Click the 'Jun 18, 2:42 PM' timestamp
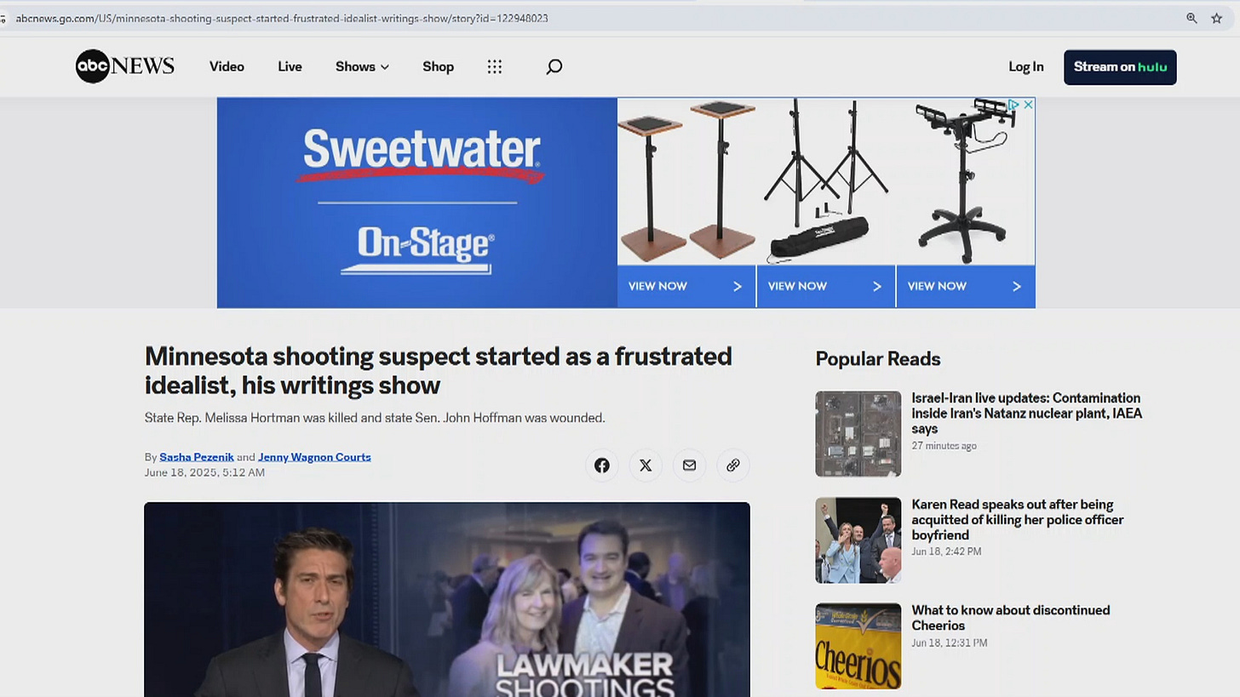This screenshot has height=697, width=1240. [x=946, y=551]
